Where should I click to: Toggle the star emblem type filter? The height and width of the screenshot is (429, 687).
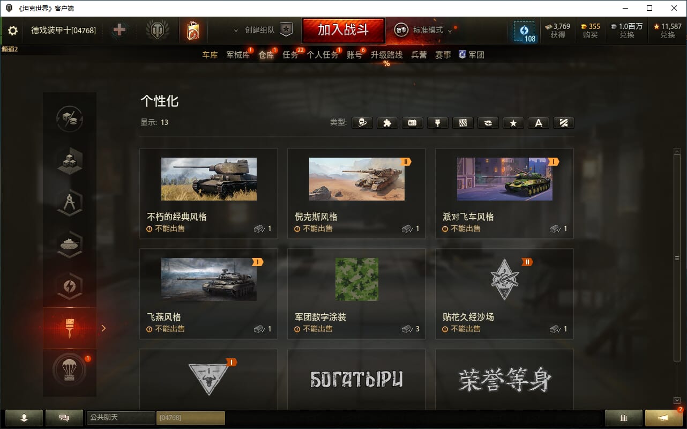coord(513,123)
